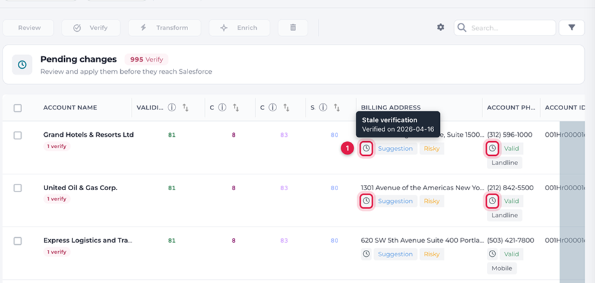Click Suggestion tag in Grand Hotels row

[x=395, y=149]
